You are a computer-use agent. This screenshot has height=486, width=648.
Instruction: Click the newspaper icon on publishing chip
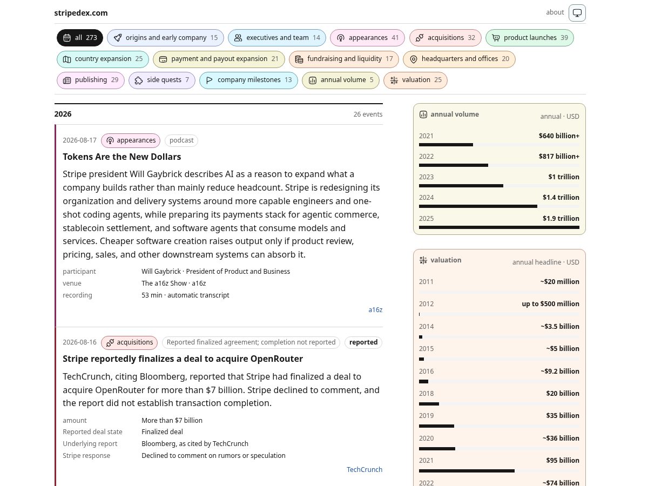[x=67, y=80]
